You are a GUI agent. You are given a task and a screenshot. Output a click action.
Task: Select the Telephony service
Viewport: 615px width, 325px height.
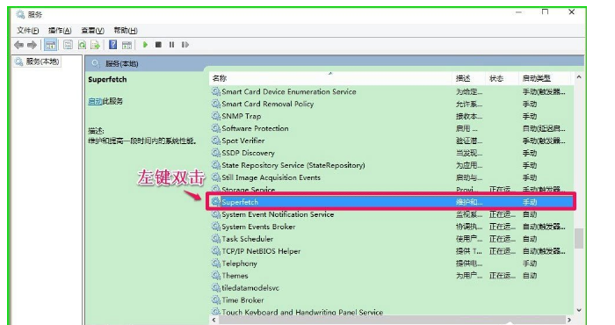tap(239, 264)
